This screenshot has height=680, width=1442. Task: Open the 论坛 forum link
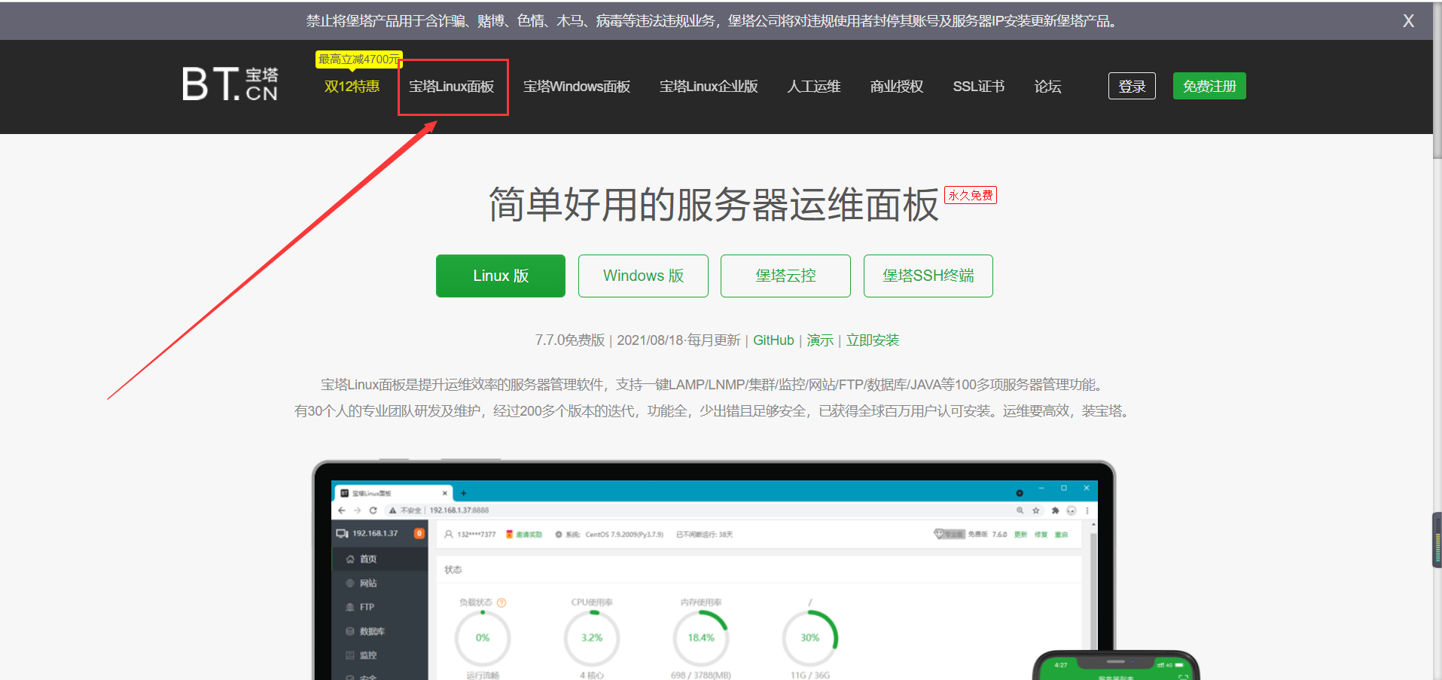click(1047, 87)
